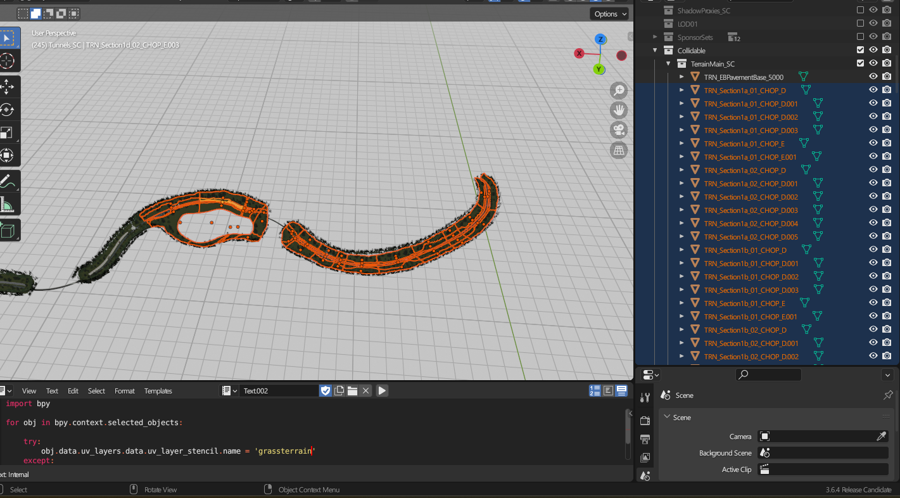Unlink the Text.002 datablock with the X button
The image size is (900, 498).
(x=365, y=391)
